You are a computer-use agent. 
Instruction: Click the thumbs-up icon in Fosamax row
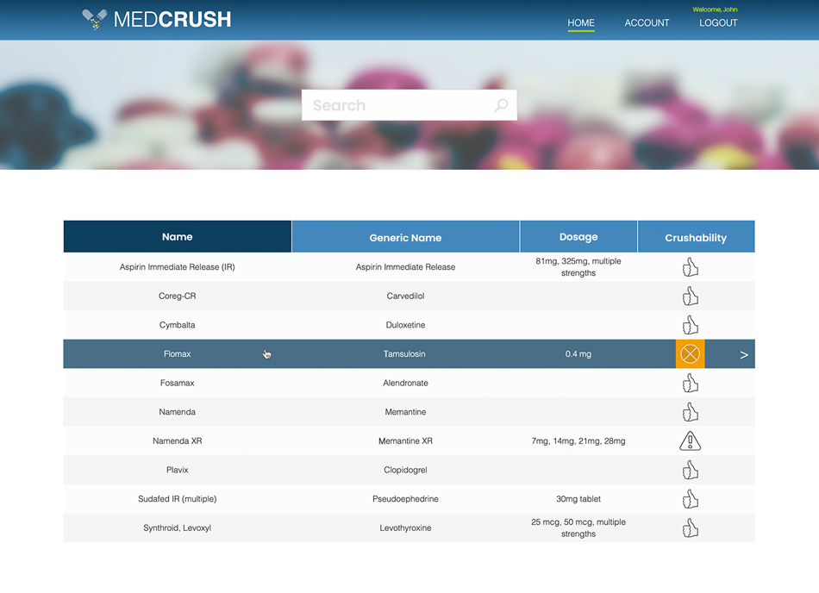click(x=690, y=383)
